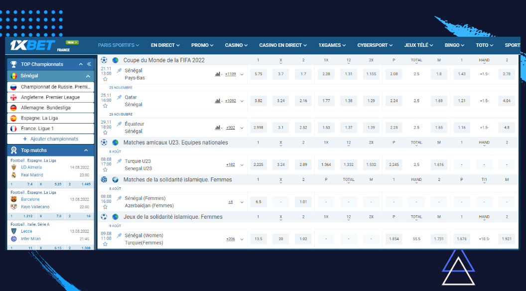Screen dimensions: 526x291
Task: Open the 1XGAMES menu
Action: (x=332, y=45)
